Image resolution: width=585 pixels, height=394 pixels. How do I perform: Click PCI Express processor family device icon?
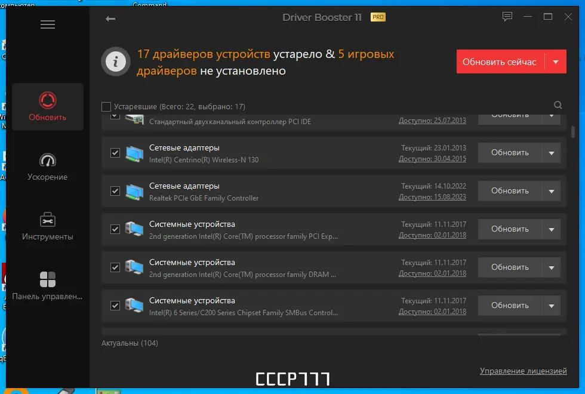[134, 230]
